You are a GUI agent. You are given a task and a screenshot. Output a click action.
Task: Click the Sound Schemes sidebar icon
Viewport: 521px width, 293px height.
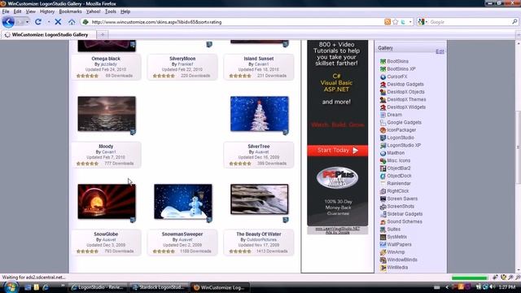click(x=383, y=222)
